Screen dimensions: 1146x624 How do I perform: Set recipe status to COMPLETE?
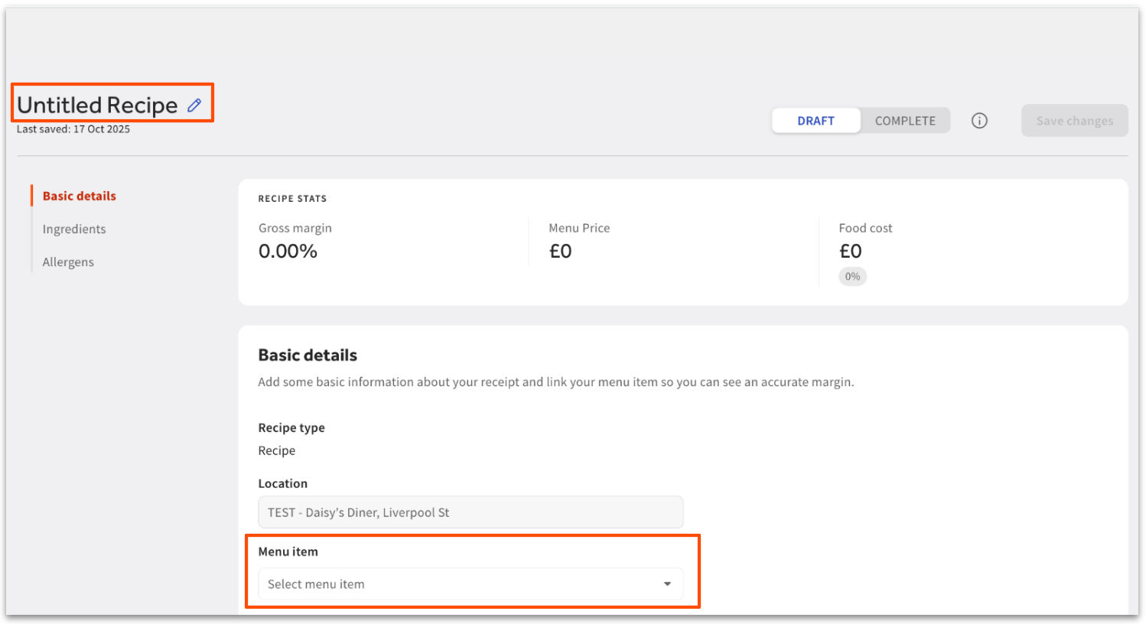point(905,121)
